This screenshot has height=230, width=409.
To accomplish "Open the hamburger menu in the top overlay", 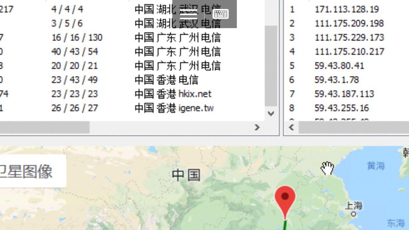I will pyautogui.click(x=189, y=14).
